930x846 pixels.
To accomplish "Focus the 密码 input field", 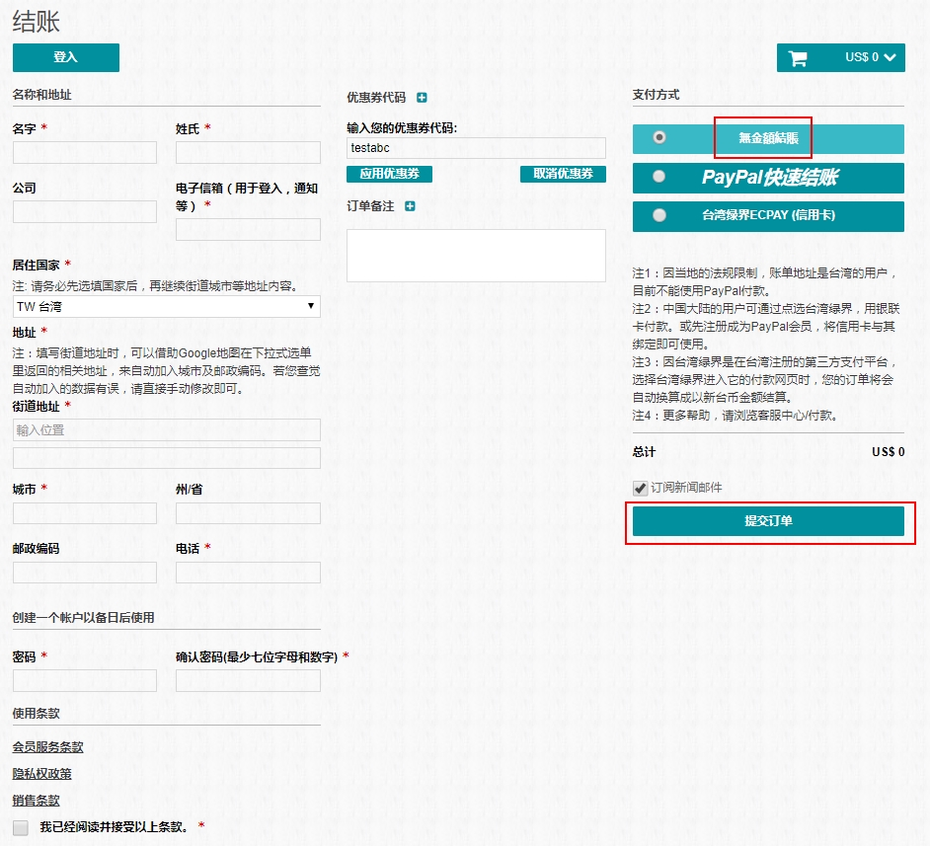I will tap(85, 680).
